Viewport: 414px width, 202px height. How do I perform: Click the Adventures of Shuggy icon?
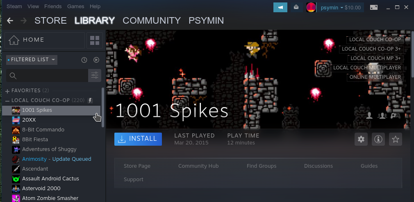pyautogui.click(x=16, y=149)
